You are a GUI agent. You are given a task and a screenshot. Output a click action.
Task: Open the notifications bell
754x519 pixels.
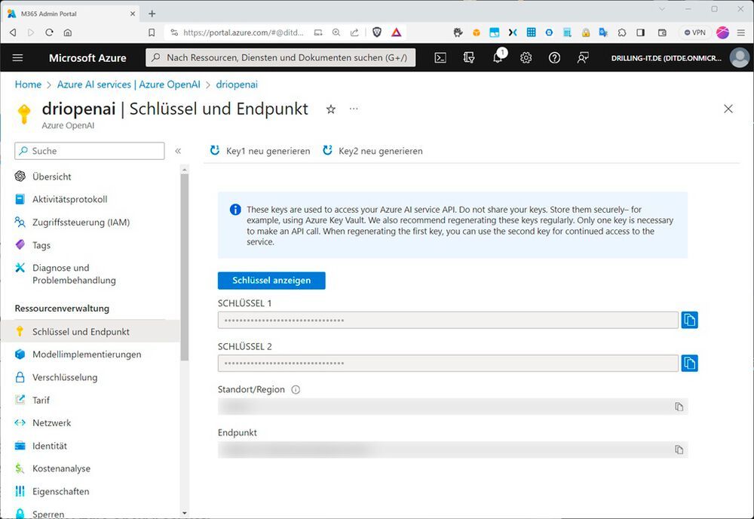tap(498, 57)
